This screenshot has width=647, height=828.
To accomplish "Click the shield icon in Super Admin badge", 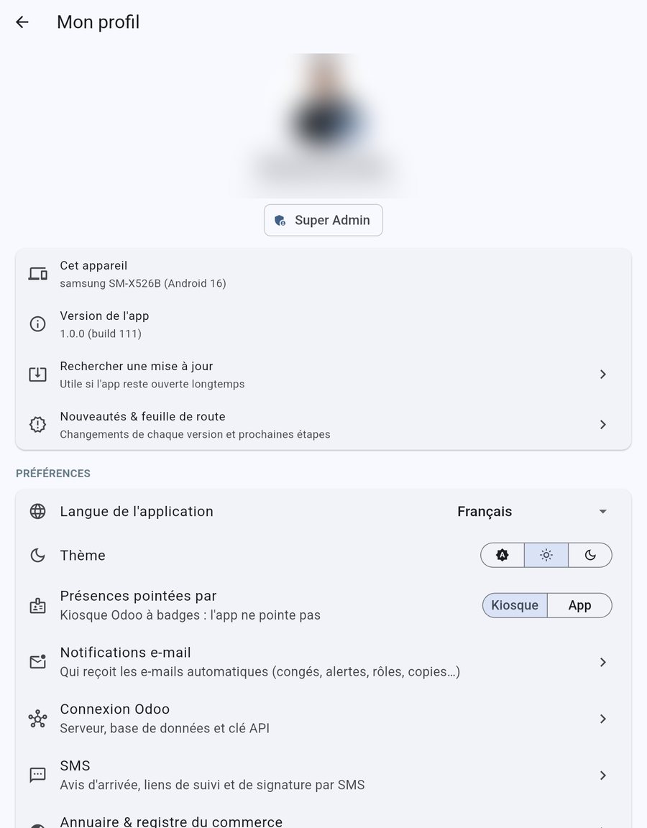I will [x=280, y=220].
